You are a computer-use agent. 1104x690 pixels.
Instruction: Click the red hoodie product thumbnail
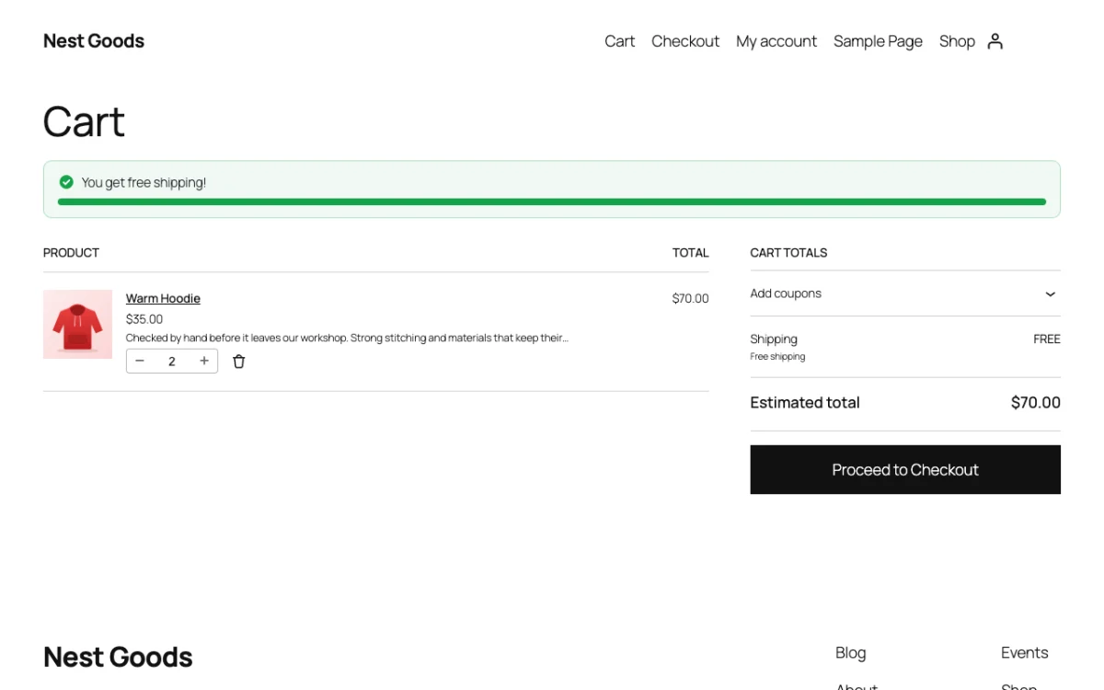77,324
